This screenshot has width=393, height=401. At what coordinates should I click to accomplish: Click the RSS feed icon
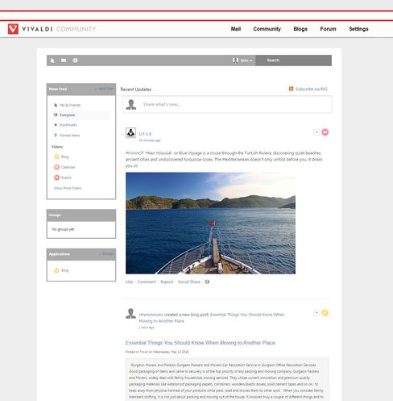click(291, 89)
